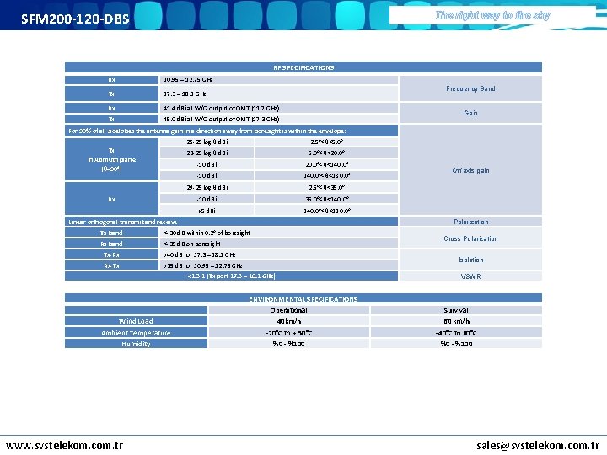Click the sales@svstelekom.com.tr email link
607x455 pixels.
pyautogui.click(x=538, y=446)
